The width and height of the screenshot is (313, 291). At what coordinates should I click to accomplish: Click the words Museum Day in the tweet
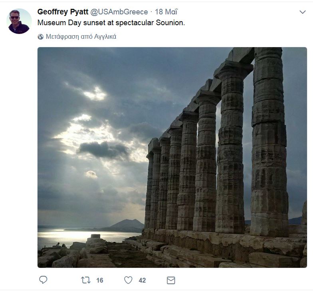click(x=59, y=23)
